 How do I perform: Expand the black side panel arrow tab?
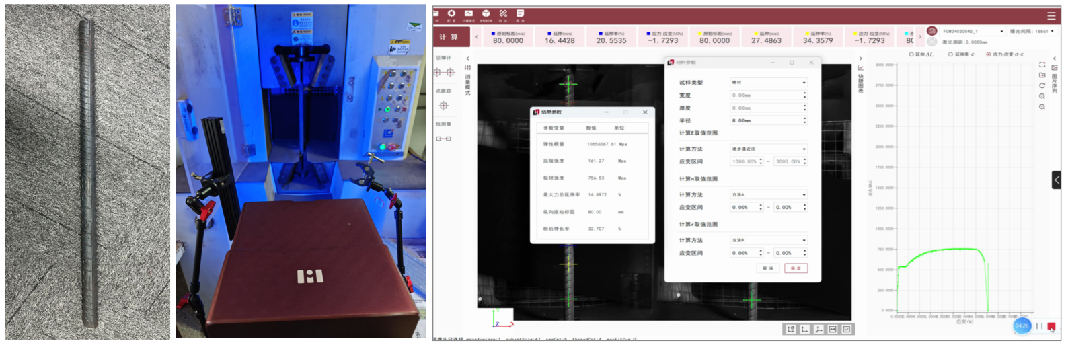coord(1057,180)
